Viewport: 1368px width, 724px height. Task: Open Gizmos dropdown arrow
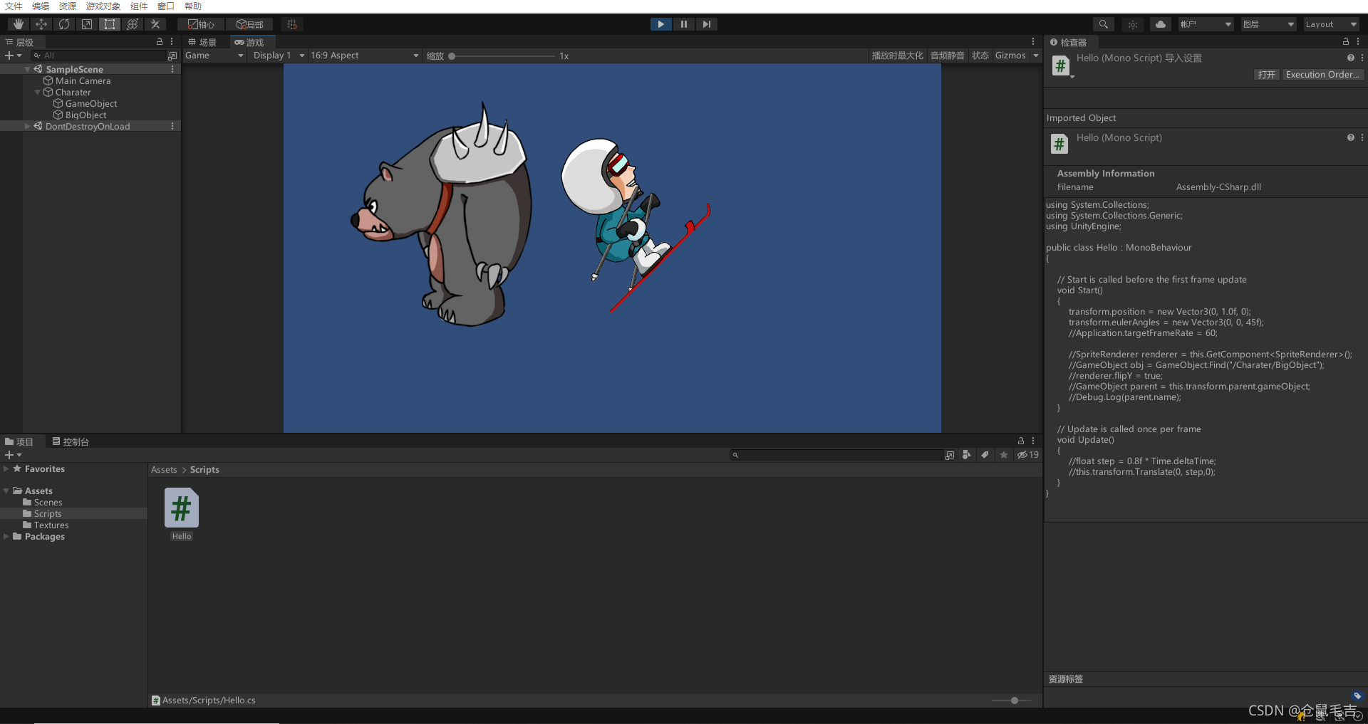click(x=1035, y=56)
